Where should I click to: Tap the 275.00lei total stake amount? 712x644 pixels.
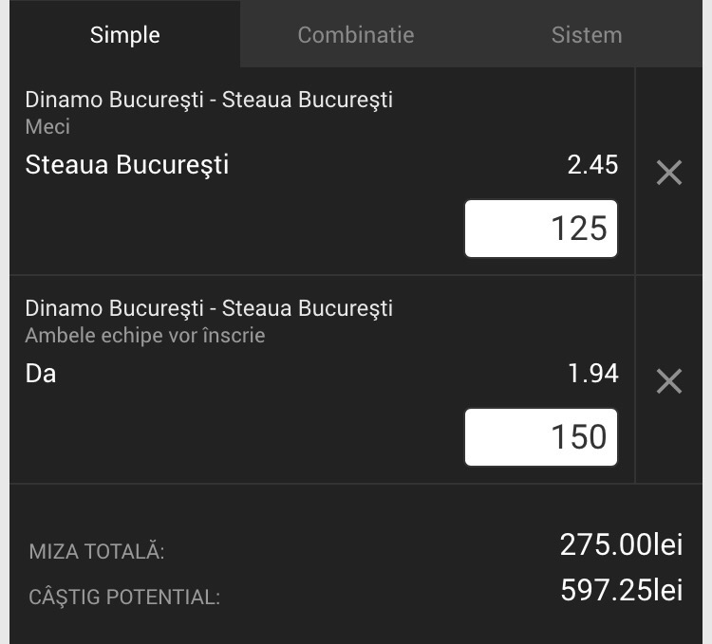[621, 544]
